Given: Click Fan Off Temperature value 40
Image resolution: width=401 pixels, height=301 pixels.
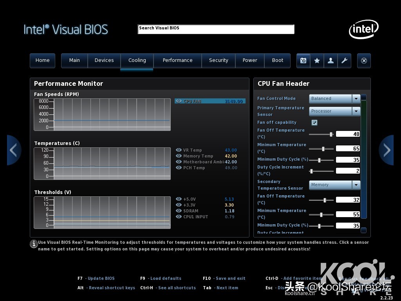Looking at the screenshot, I should (348, 134).
